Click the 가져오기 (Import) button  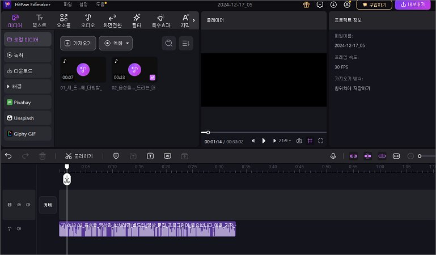pyautogui.click(x=78, y=44)
